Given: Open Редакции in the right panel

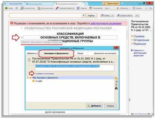Looking at the screenshot, I should click(x=140, y=44).
